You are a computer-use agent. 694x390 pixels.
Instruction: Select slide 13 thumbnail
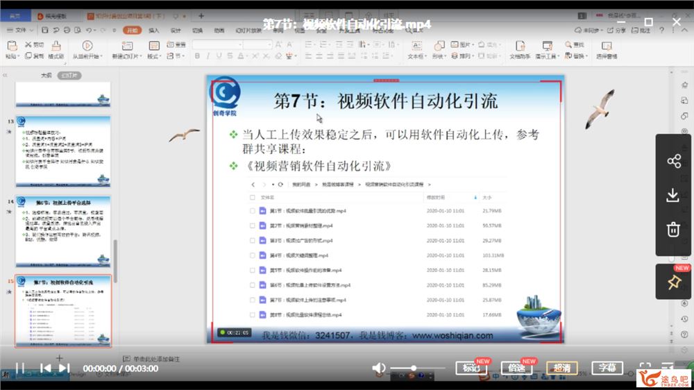click(63, 151)
